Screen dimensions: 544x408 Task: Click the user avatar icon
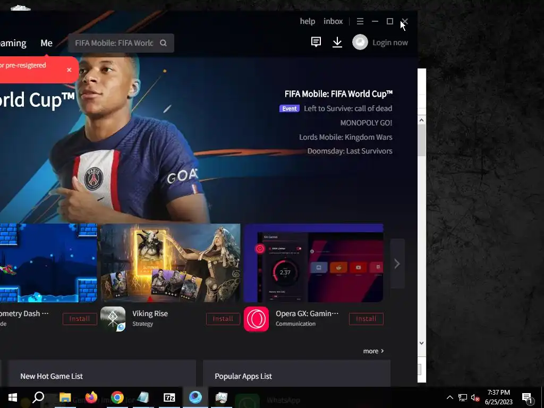360,42
